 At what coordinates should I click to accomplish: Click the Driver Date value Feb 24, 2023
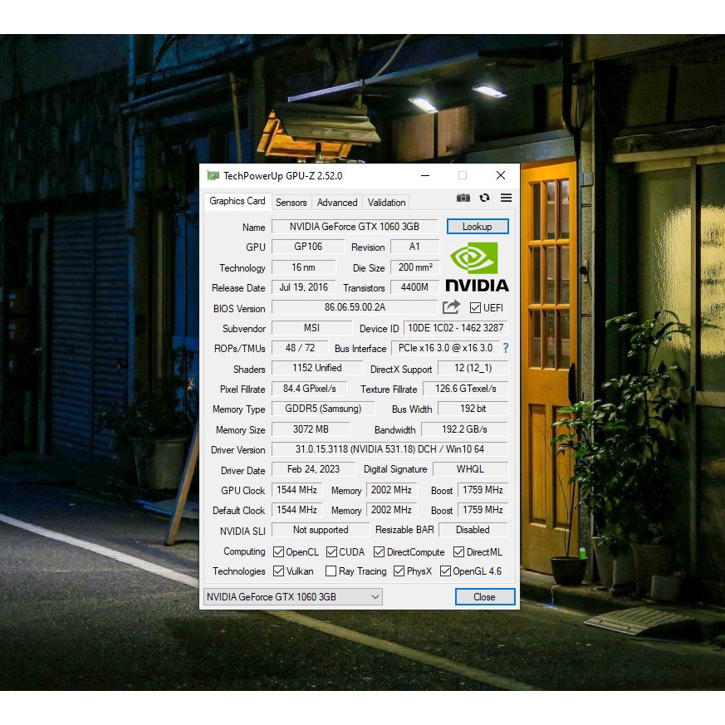point(313,469)
